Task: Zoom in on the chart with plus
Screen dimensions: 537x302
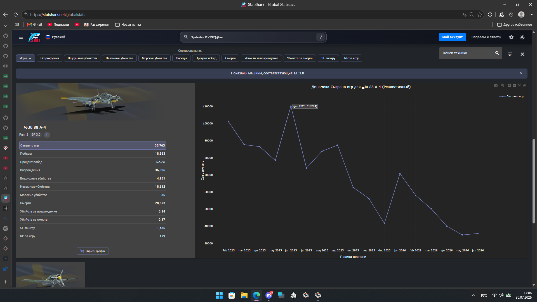Action: 509,86
